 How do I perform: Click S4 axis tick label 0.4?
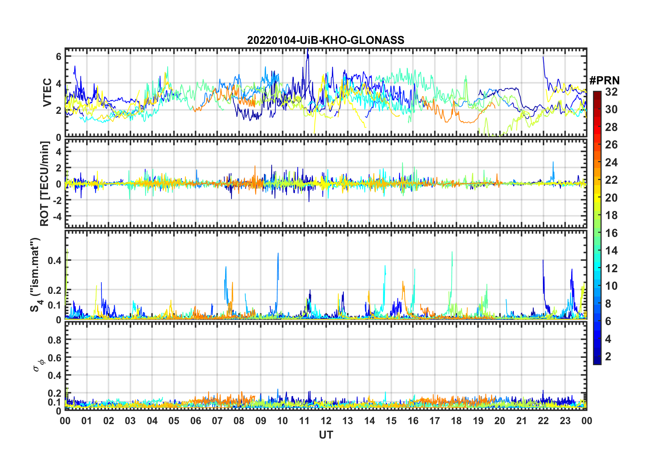(55, 261)
